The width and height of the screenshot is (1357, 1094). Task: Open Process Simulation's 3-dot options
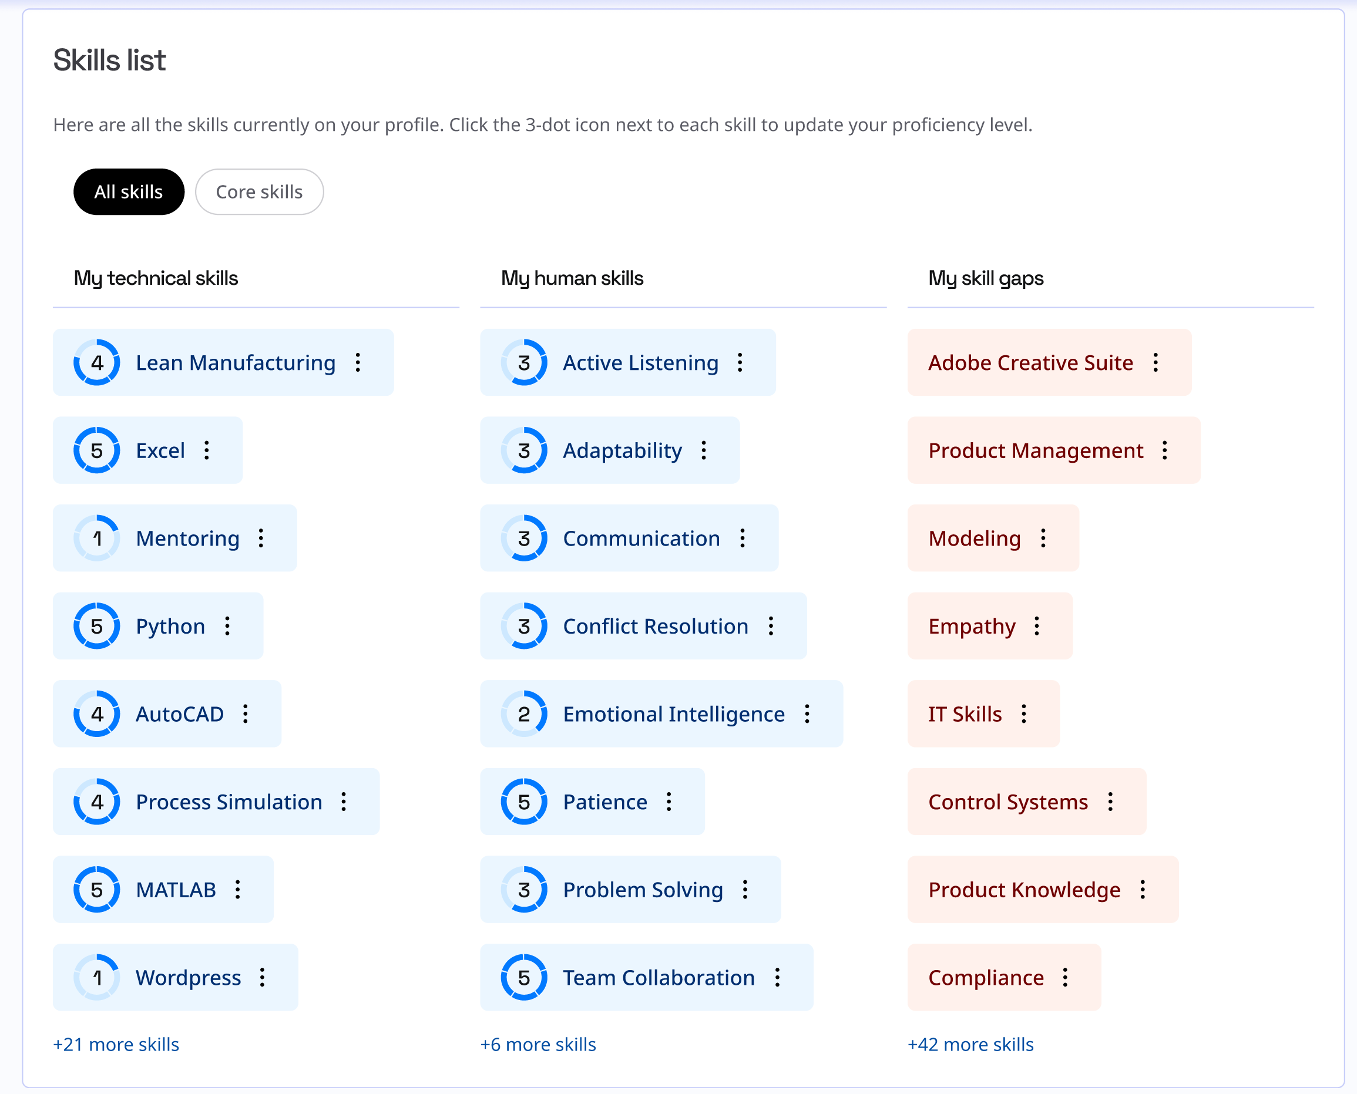(344, 802)
